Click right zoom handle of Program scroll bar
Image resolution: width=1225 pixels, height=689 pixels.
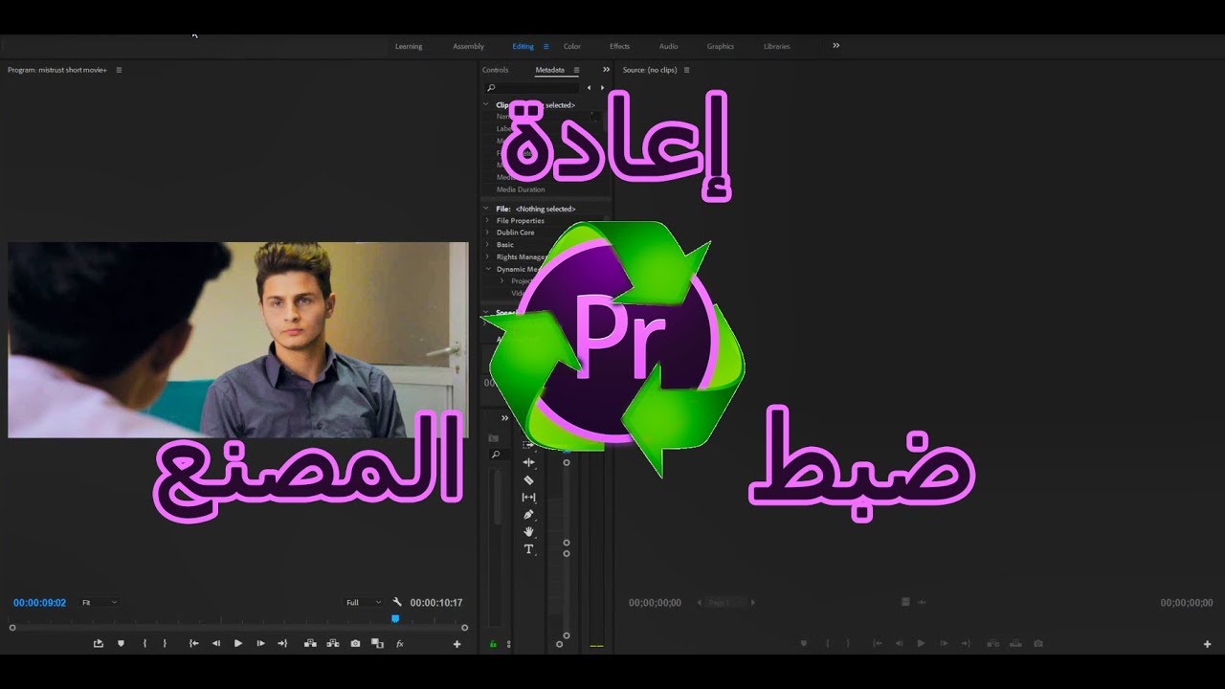tap(464, 628)
